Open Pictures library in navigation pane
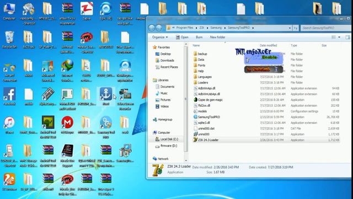Viewport: 353px width, 199px height. (163, 99)
